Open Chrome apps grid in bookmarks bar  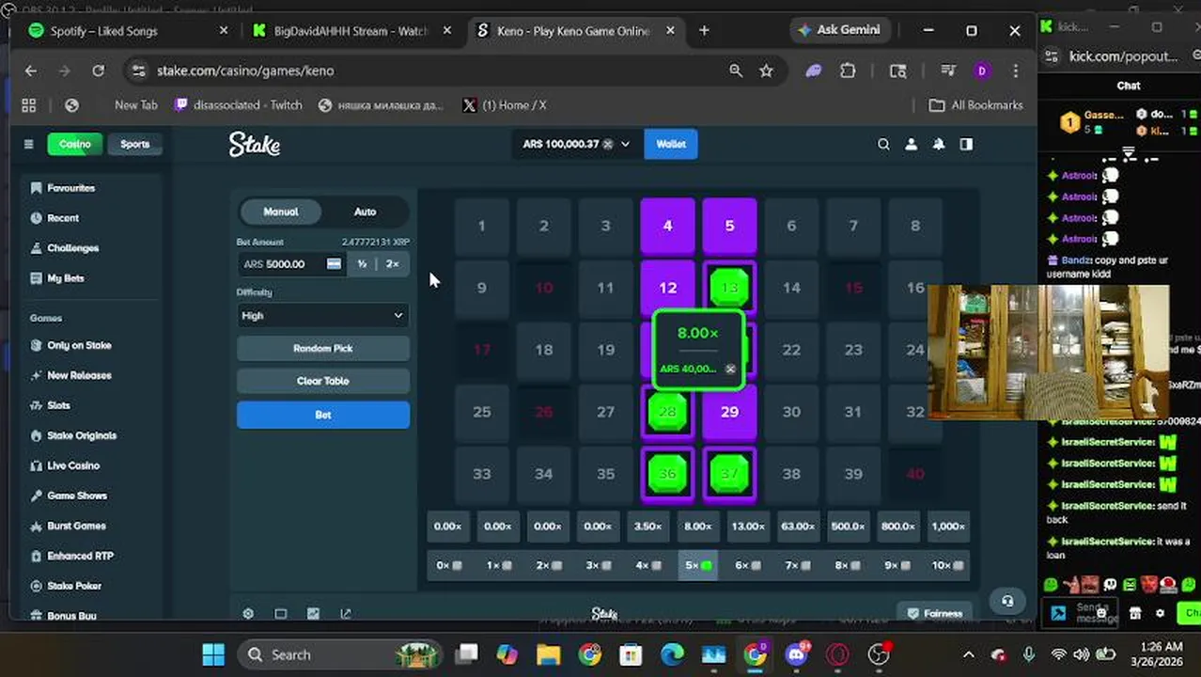click(28, 105)
